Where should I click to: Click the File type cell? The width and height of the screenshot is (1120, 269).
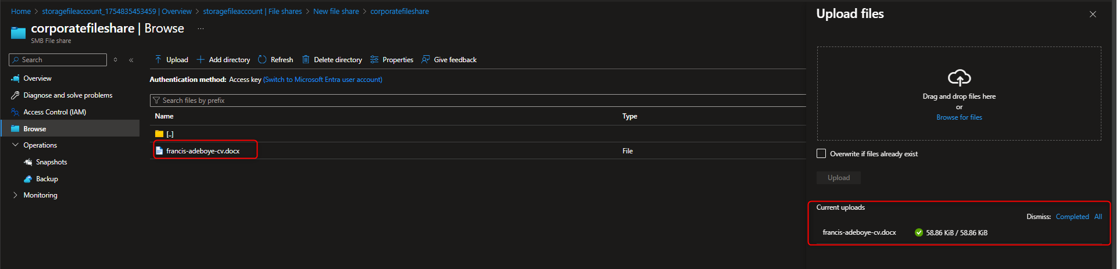(x=628, y=151)
